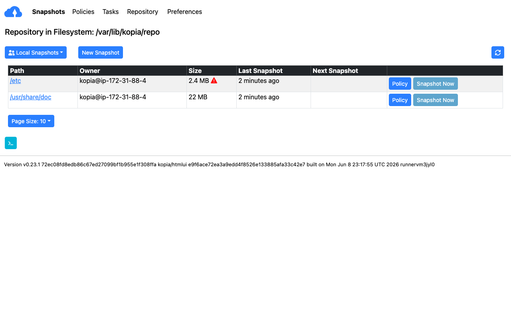Open the Local Snapshots dropdown
This screenshot has width=511, height=319.
36,53
